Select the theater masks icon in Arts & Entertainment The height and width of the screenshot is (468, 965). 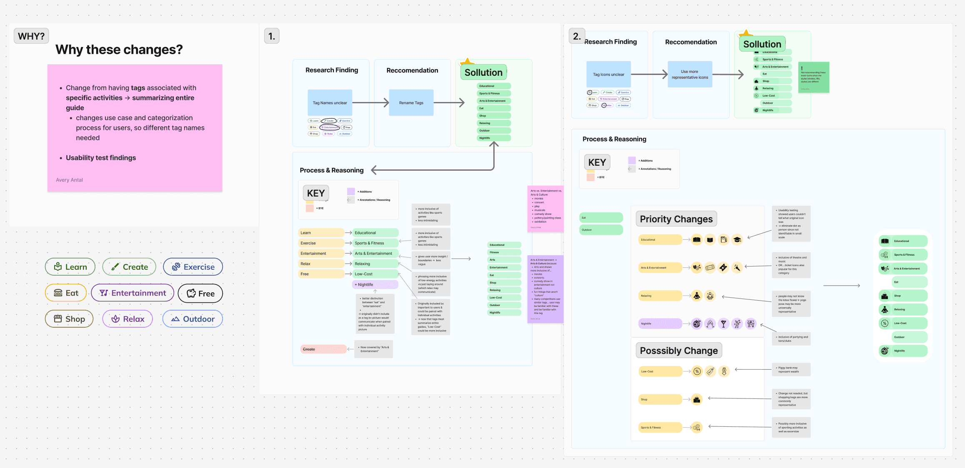point(697,267)
